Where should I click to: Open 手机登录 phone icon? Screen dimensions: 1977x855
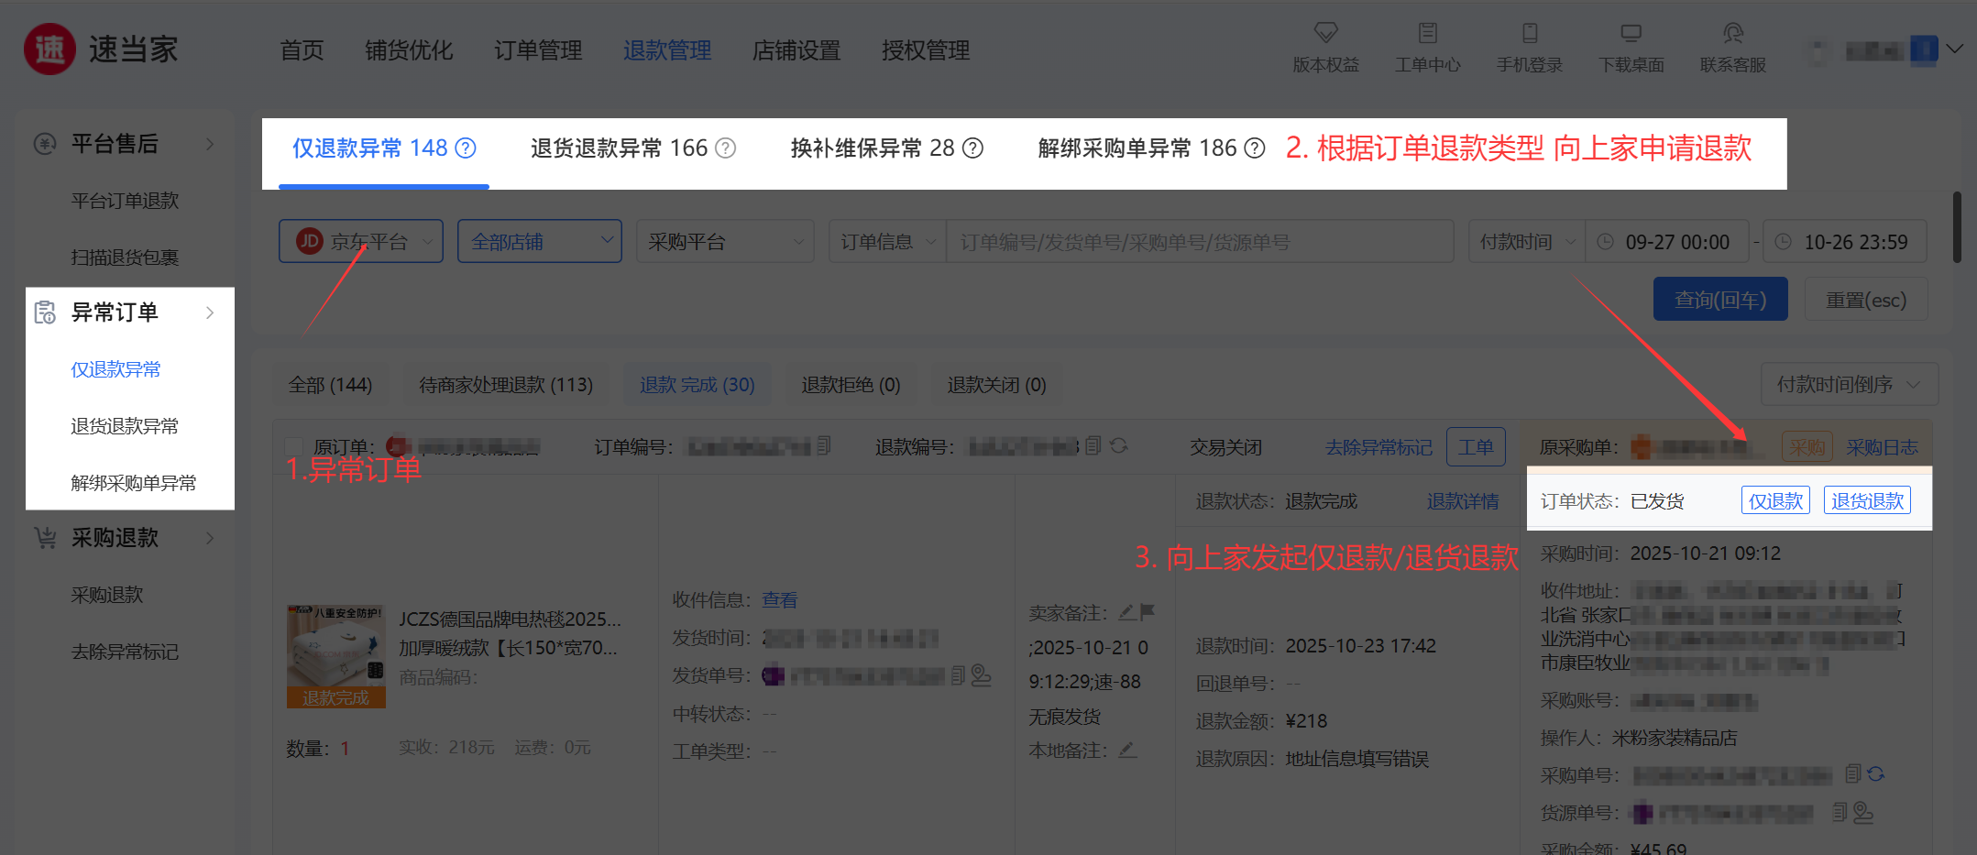[1529, 34]
